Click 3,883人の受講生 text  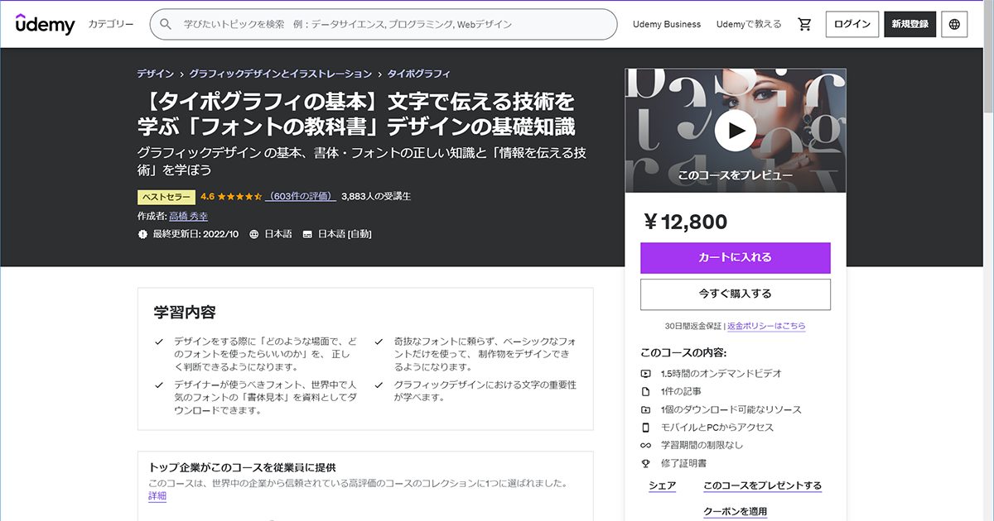[376, 197]
